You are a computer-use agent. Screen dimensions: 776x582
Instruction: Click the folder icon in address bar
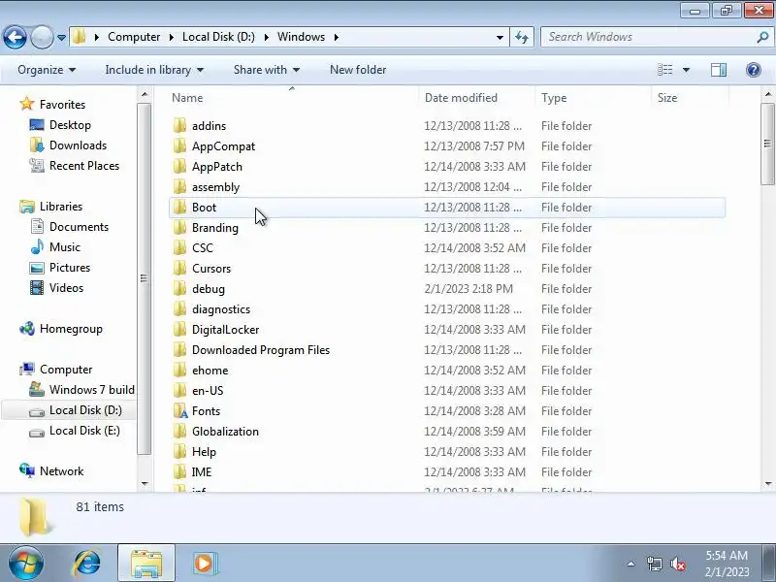pos(80,37)
